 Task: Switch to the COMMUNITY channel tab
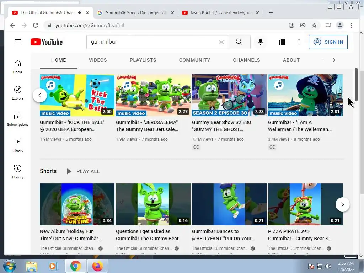194,60
